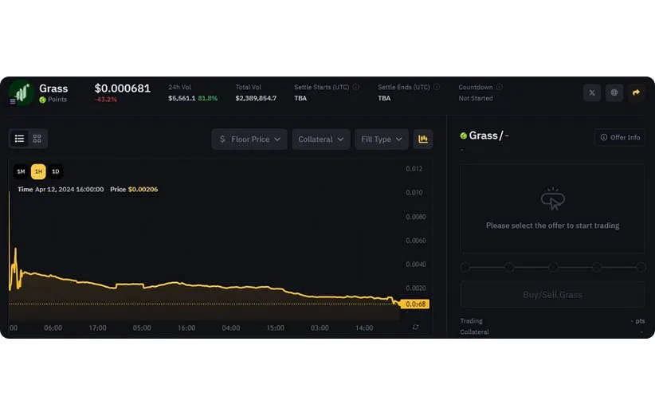Open the Collateral filter dropdown
Screen dimensions: 655x416
[320, 139]
